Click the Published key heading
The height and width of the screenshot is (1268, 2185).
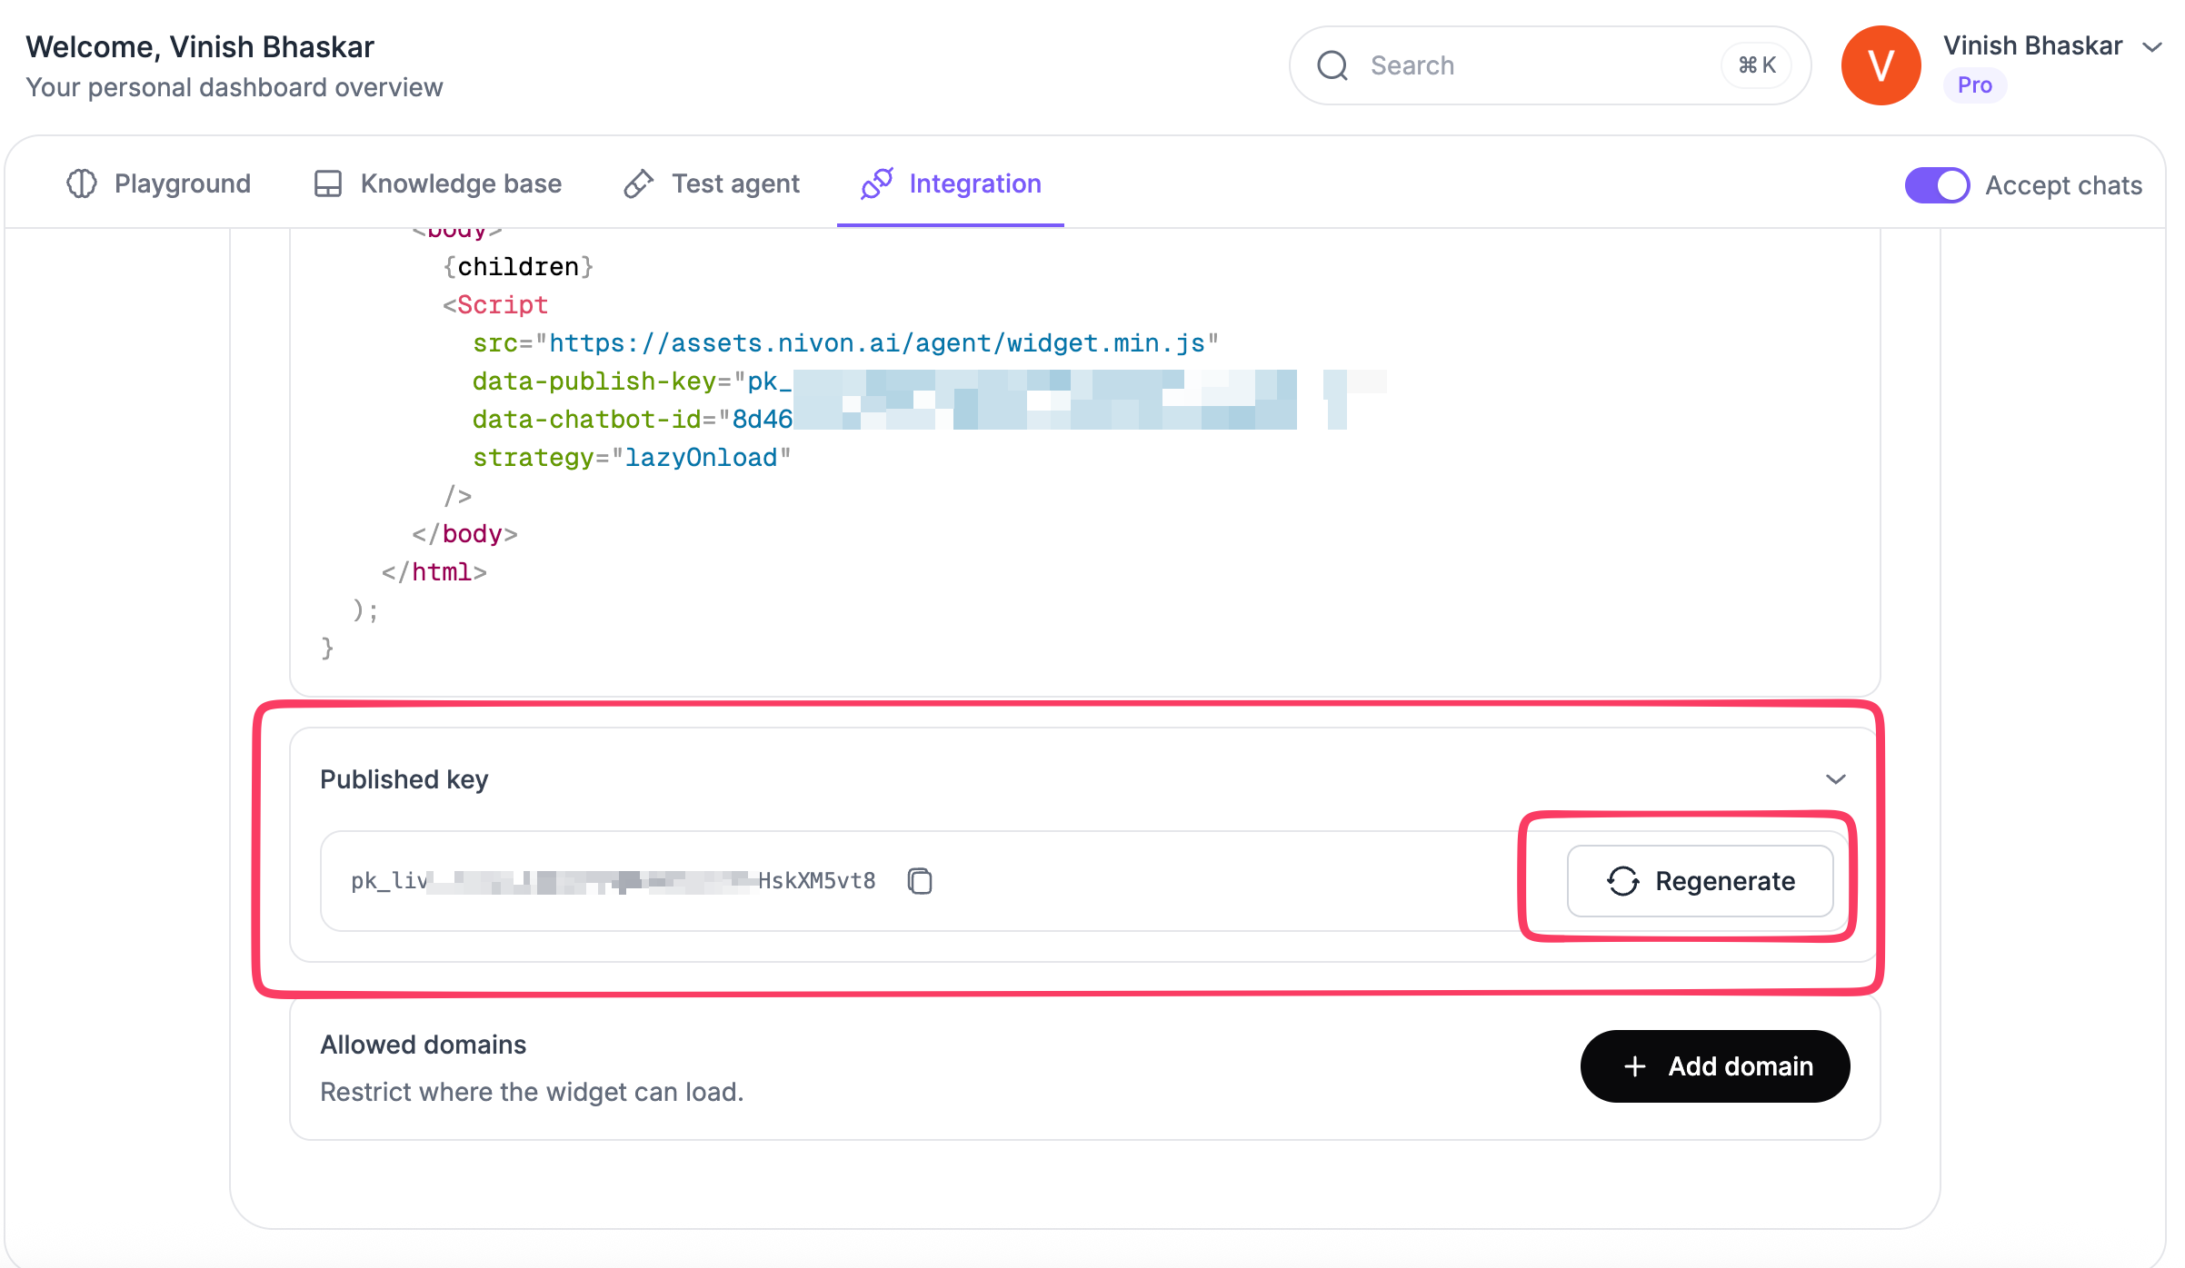point(404,779)
